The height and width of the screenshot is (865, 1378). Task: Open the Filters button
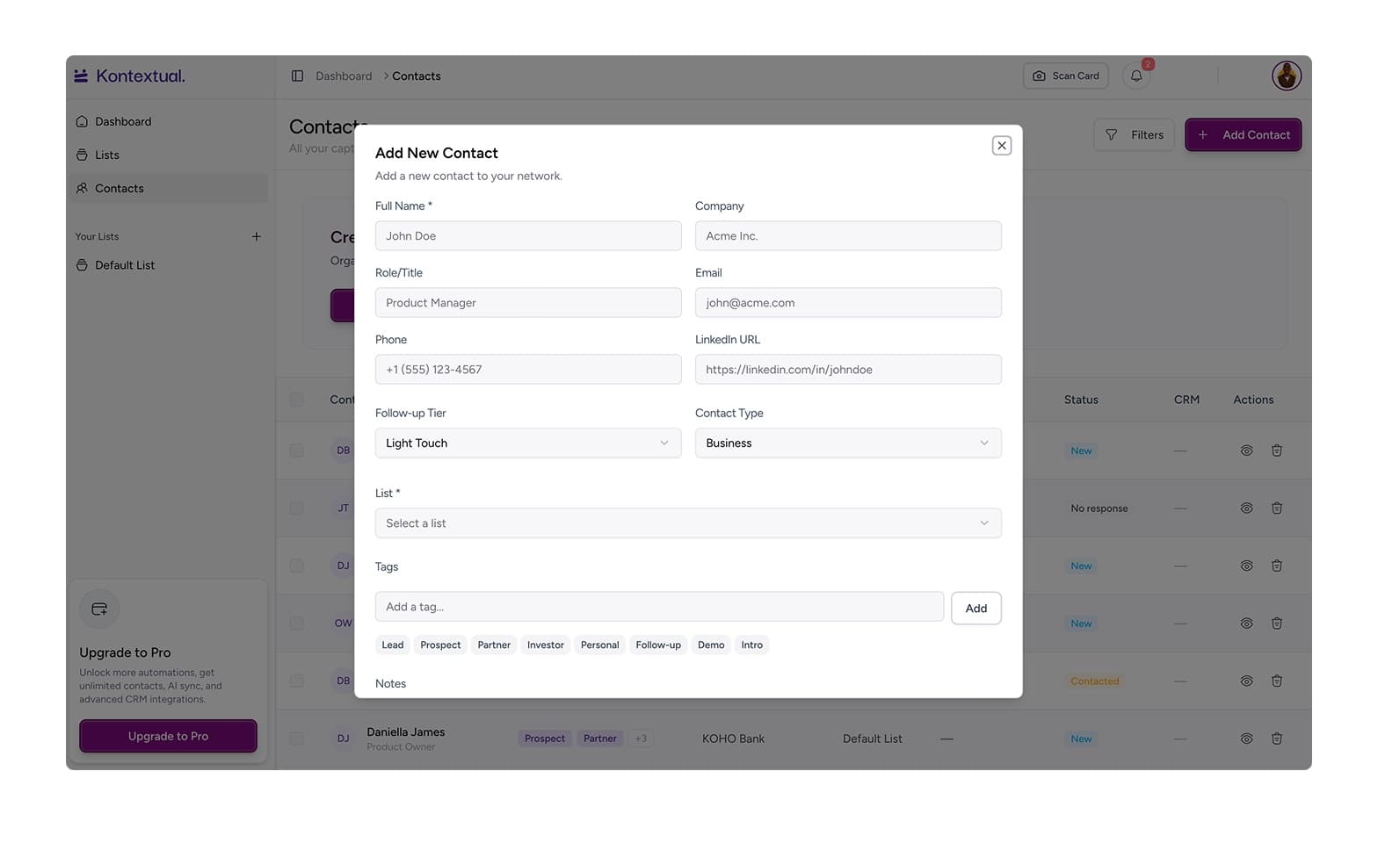click(1134, 135)
